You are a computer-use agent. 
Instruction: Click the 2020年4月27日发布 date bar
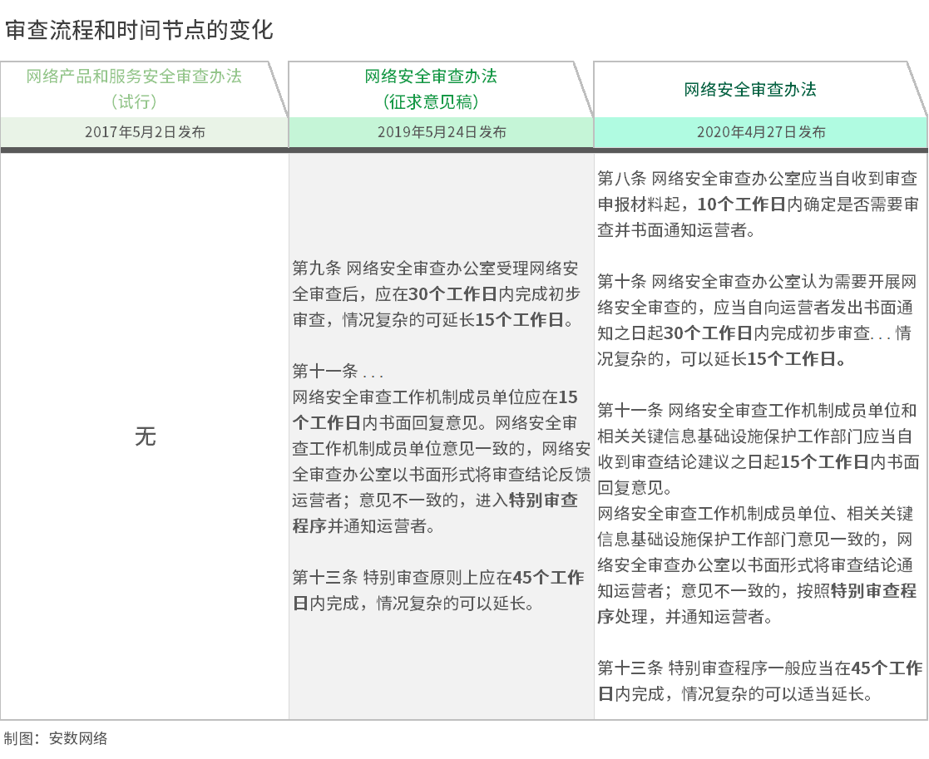click(x=760, y=132)
